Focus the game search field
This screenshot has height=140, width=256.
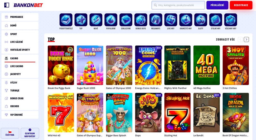click(x=178, y=5)
